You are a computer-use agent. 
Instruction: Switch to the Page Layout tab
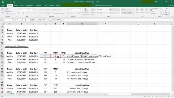(x=30, y=5)
